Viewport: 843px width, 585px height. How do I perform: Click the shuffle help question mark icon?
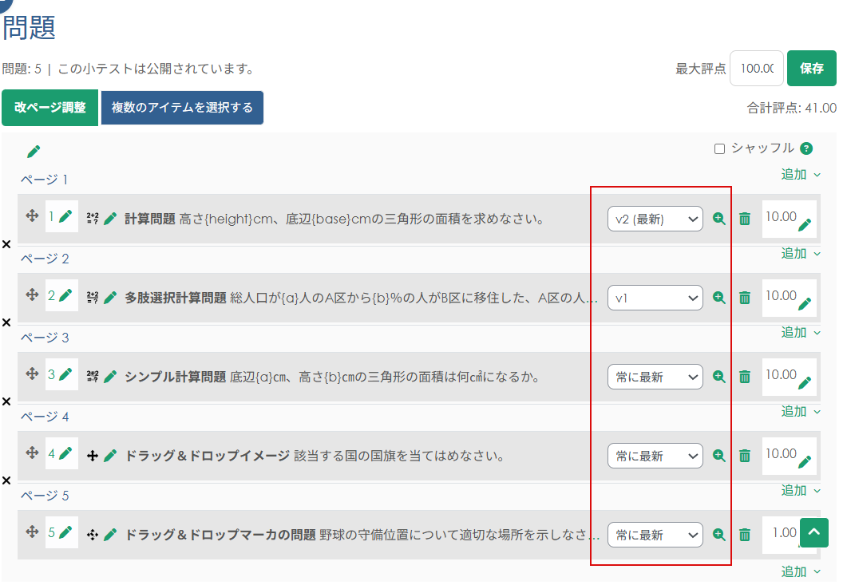pos(806,148)
